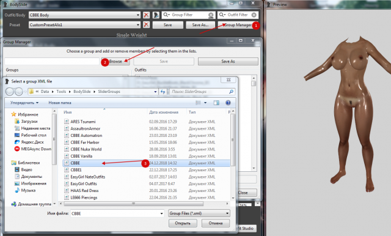Open the Упорядочить menu
Image resolution: width=391 pixels, height=236 pixels.
[x=24, y=103]
